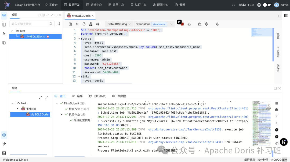
Task: Click the project search keyword field
Action: coord(29,24)
